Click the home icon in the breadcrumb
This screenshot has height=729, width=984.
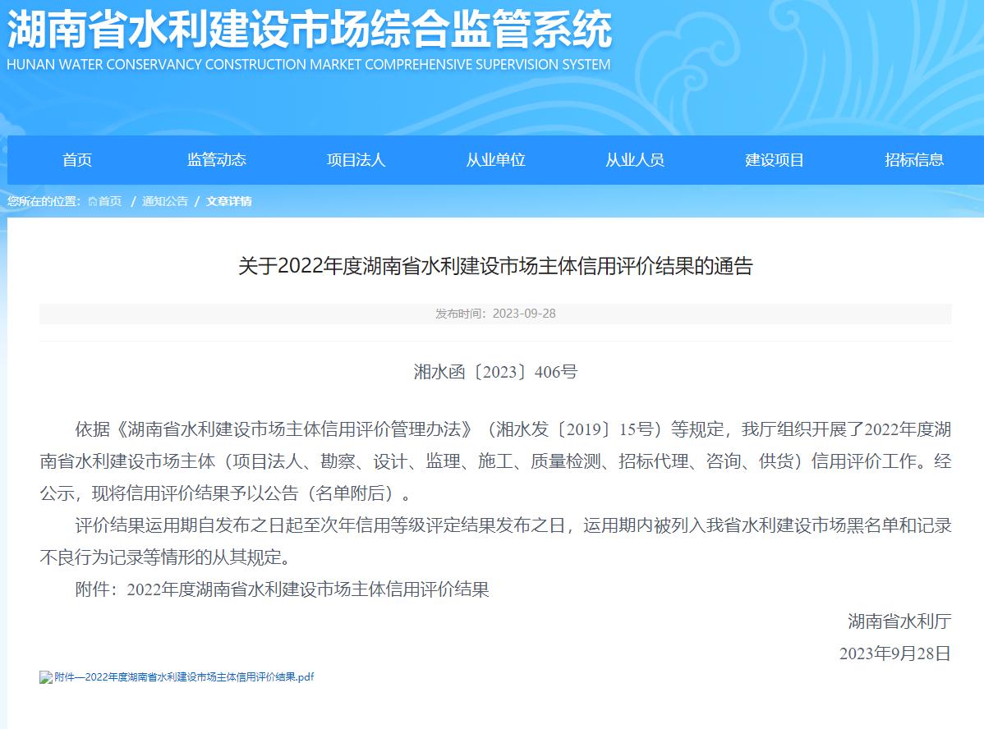92,201
